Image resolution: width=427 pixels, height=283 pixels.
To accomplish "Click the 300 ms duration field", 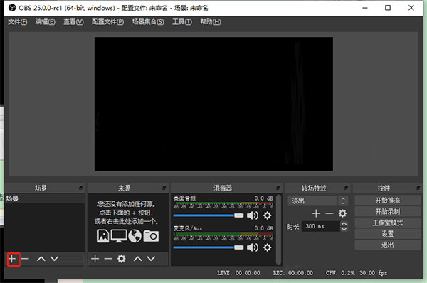I will coord(321,226).
